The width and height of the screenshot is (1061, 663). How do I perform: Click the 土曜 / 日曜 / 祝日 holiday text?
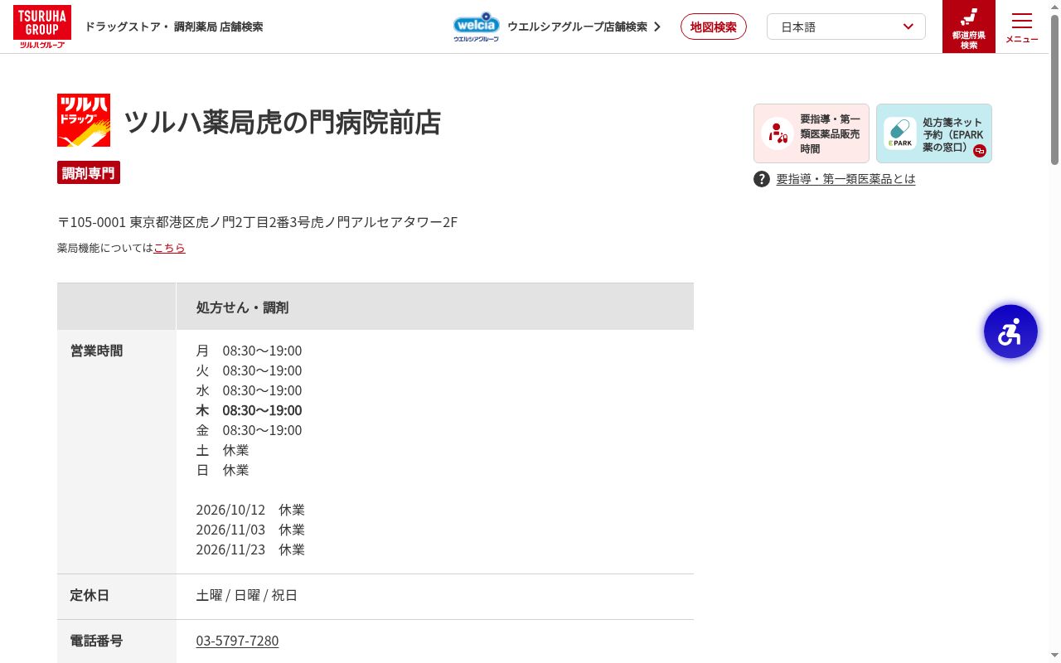246,595
